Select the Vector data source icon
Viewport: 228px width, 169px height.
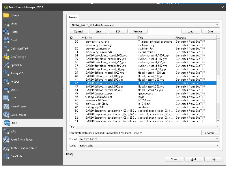pyautogui.click(x=6, y=23)
